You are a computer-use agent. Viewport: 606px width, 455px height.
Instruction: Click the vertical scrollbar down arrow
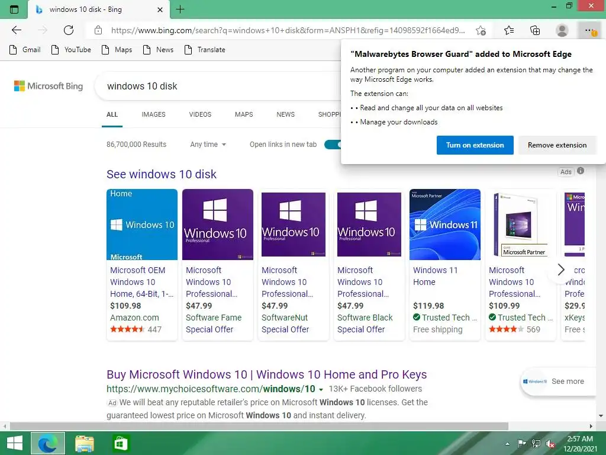[x=601, y=416]
